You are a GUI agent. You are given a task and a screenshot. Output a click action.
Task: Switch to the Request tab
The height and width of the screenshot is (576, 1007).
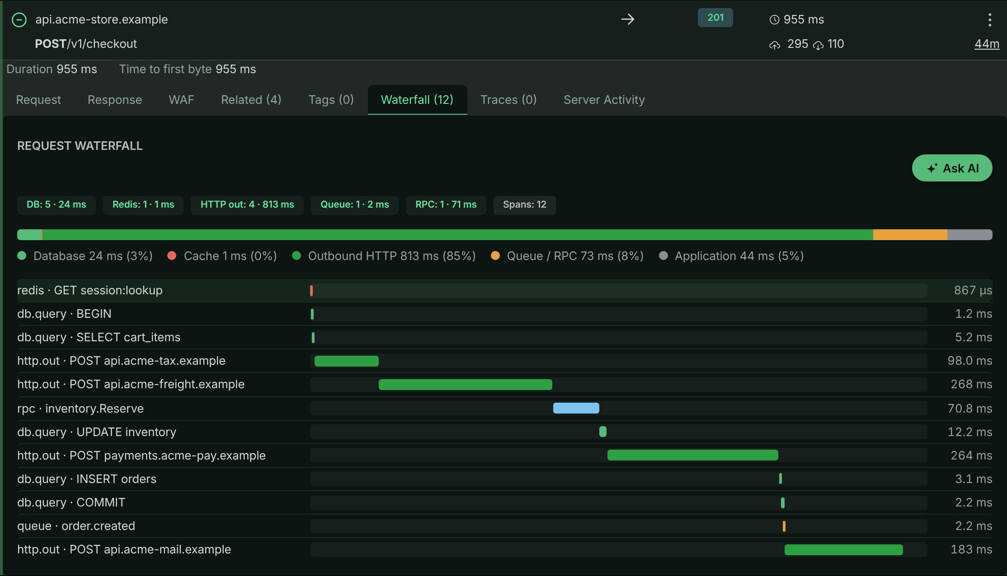[x=38, y=100]
